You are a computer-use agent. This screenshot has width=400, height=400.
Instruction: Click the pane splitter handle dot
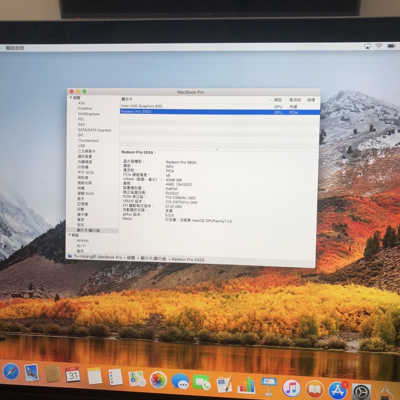click(x=217, y=149)
